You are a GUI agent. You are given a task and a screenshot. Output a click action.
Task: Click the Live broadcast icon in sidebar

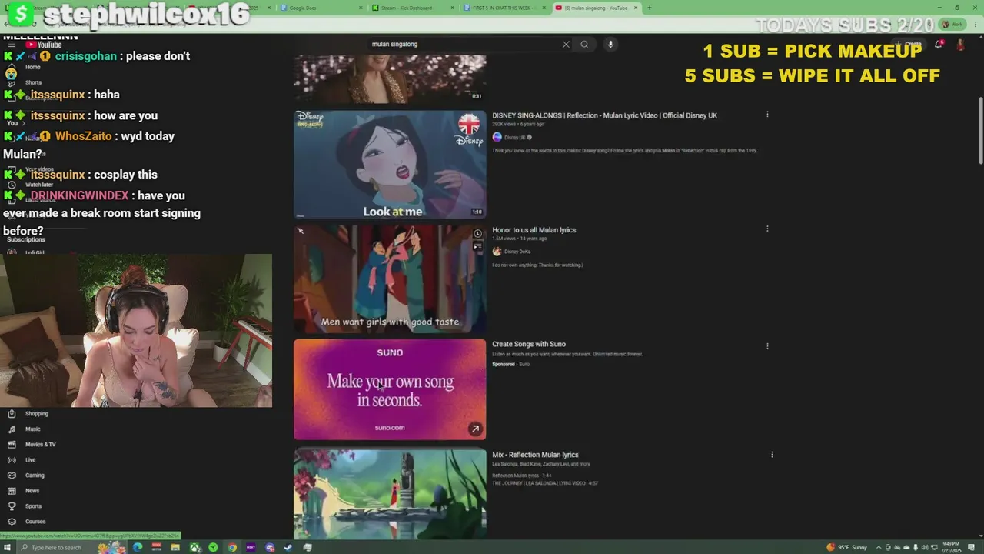[x=12, y=459]
